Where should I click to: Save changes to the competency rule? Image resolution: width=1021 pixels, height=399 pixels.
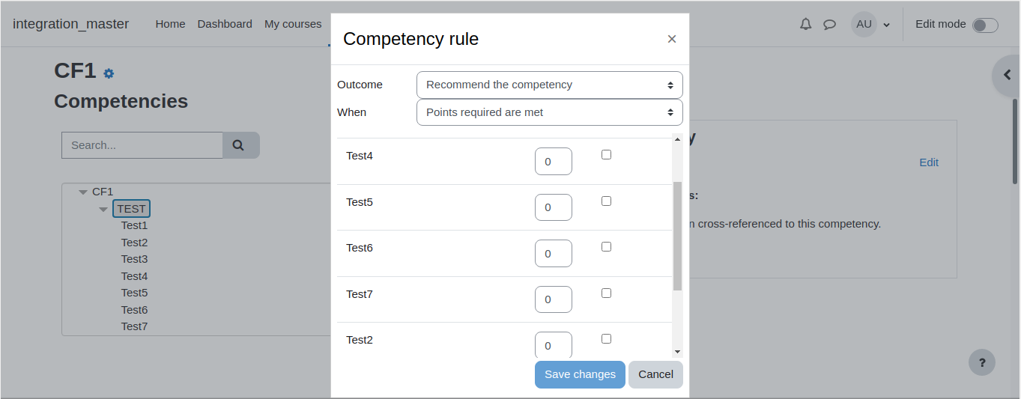tap(580, 374)
